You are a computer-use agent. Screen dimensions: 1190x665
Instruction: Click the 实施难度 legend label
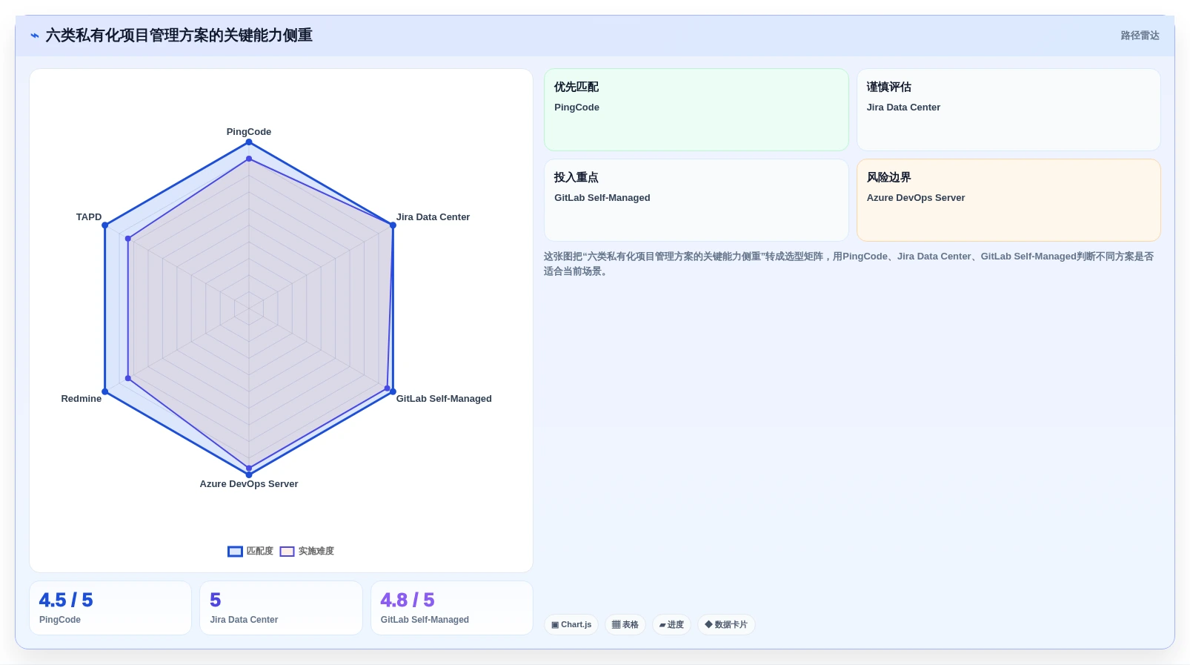coord(316,552)
